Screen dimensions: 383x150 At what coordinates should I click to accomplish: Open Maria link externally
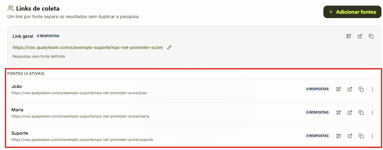[x=350, y=113]
